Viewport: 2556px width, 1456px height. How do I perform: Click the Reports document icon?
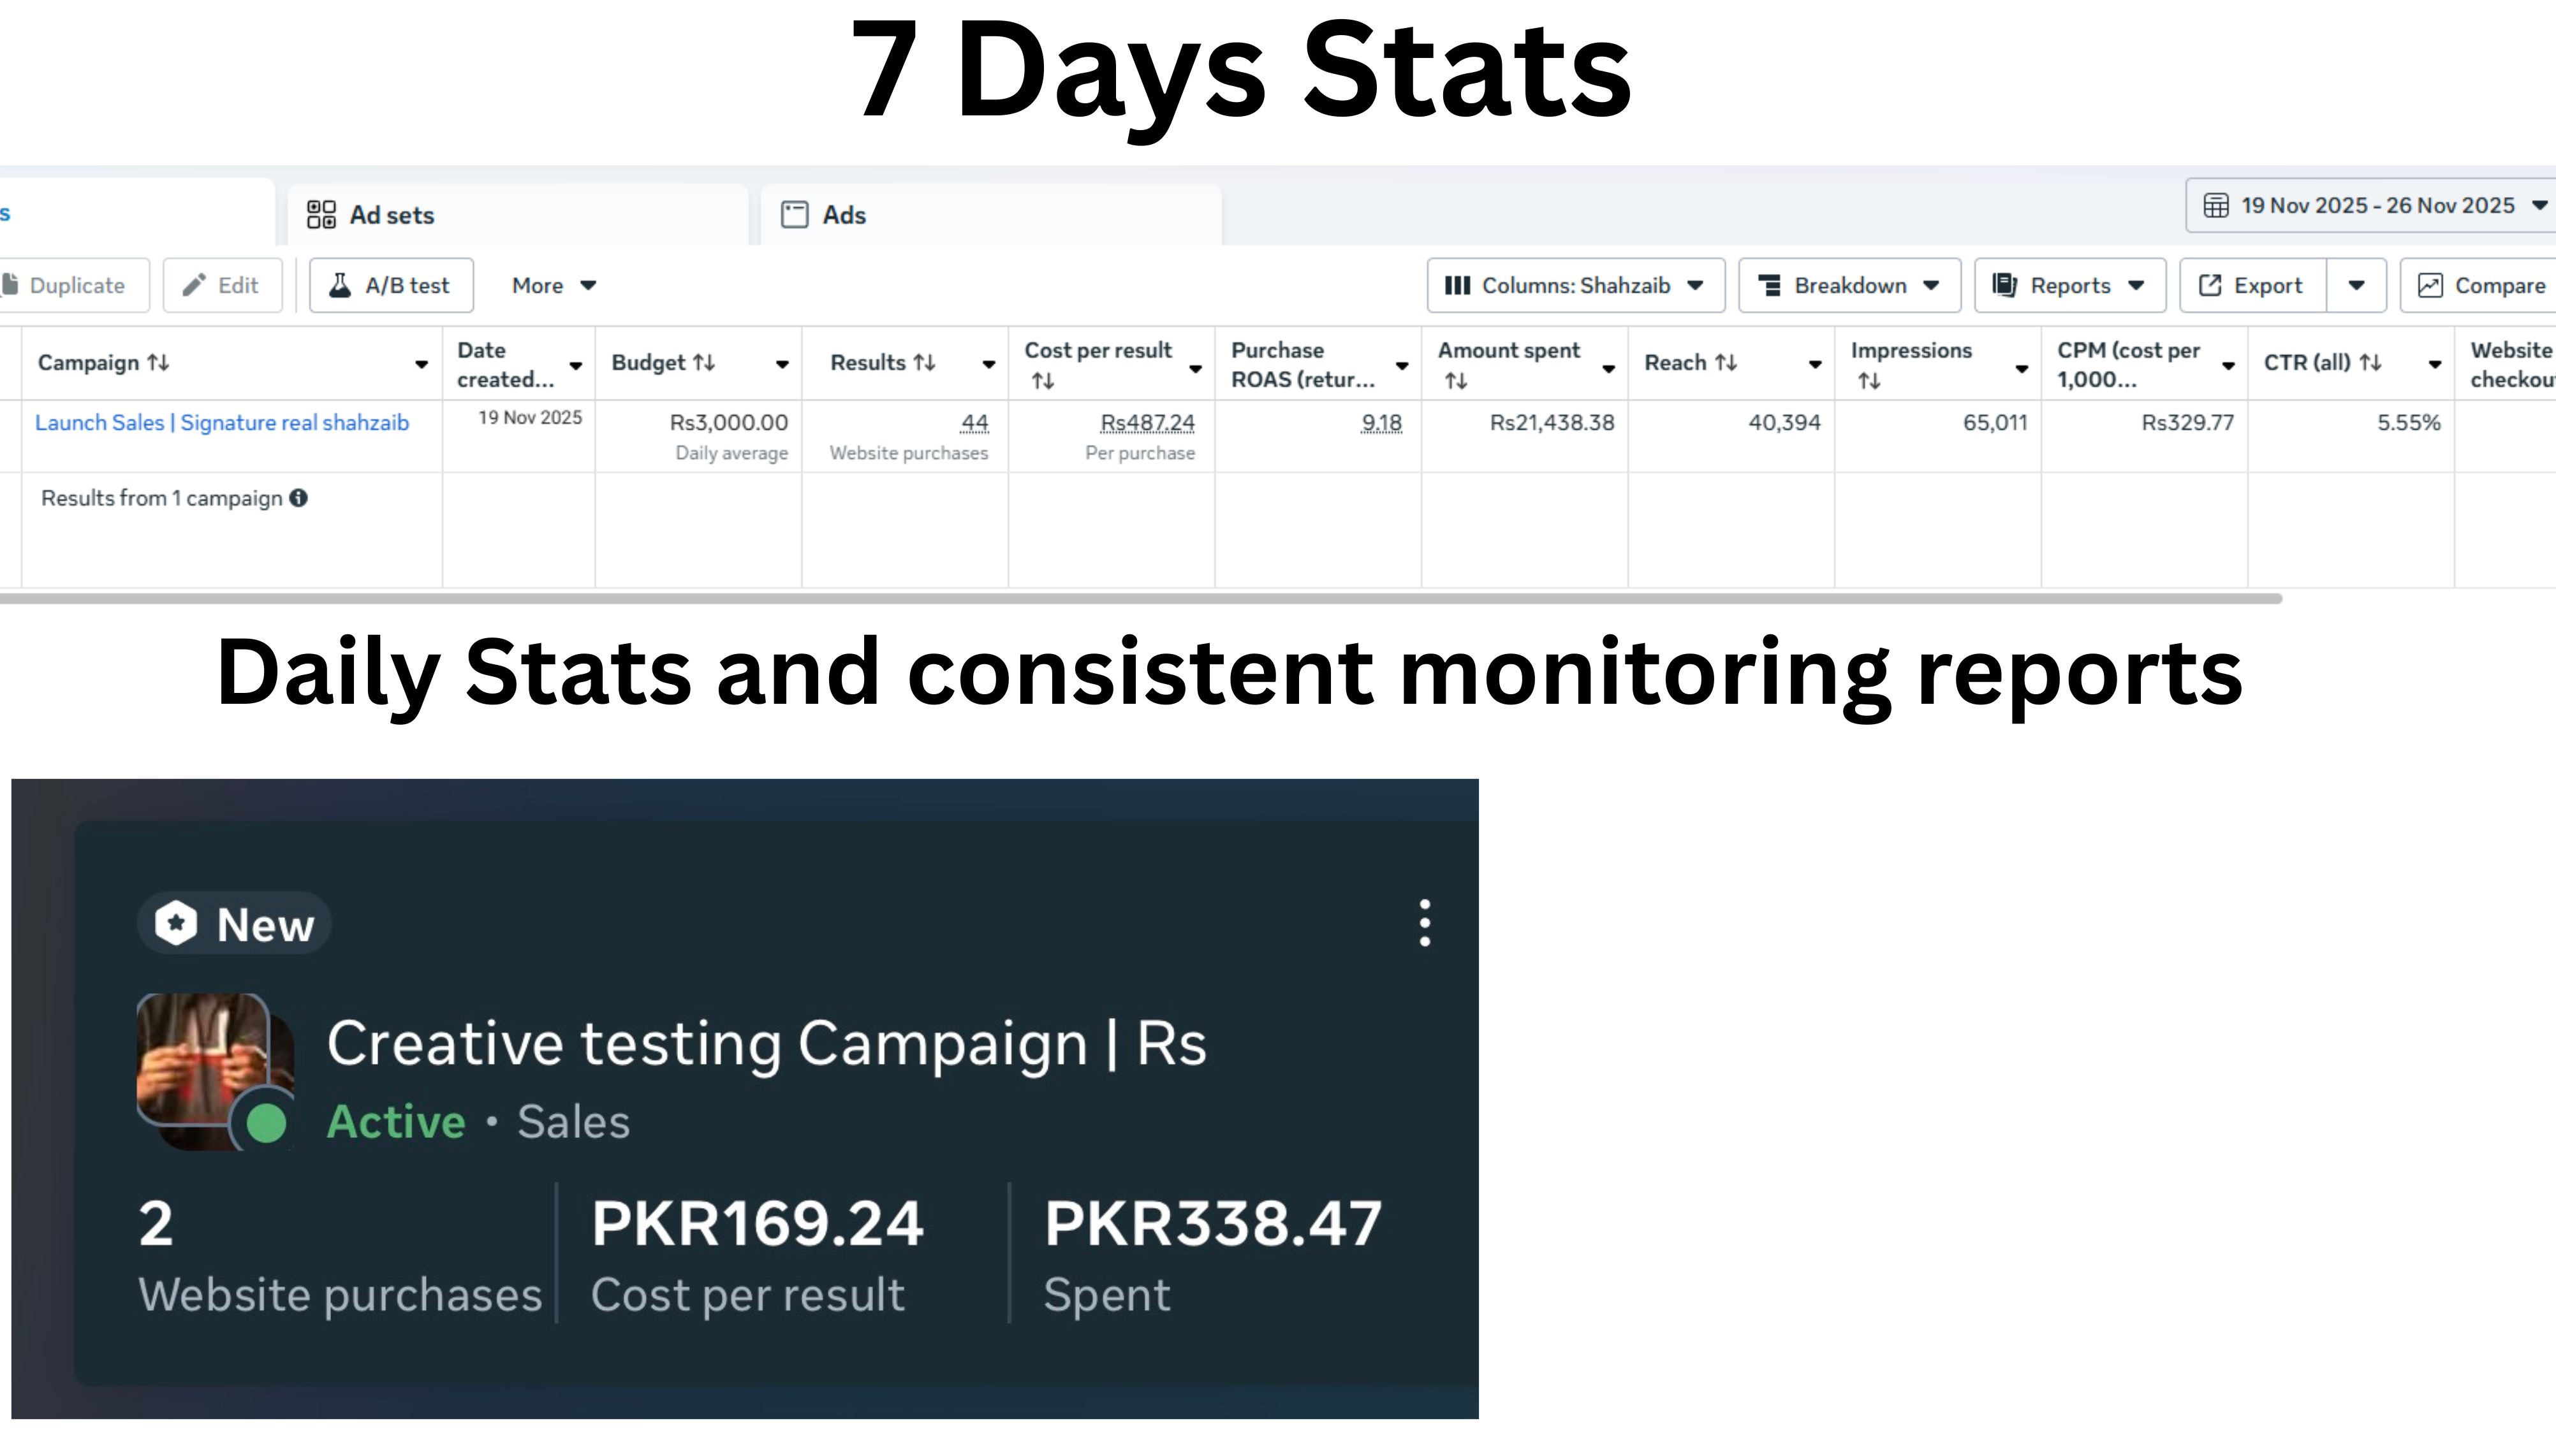click(x=2005, y=285)
